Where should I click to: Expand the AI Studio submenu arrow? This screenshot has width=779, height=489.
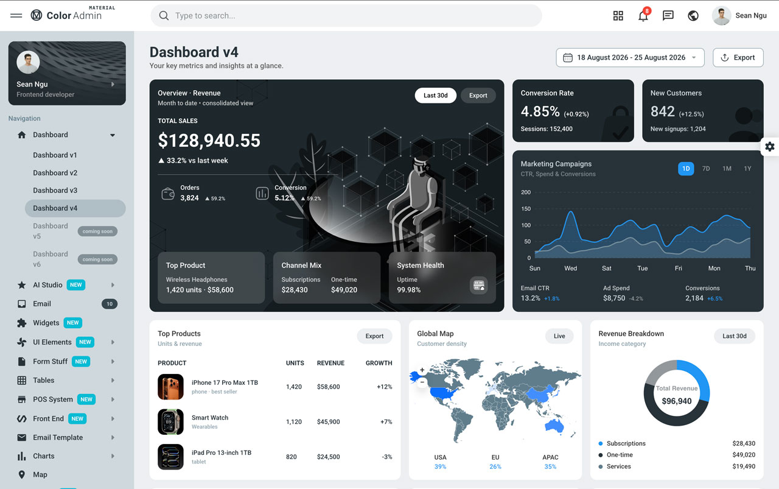pyautogui.click(x=113, y=285)
